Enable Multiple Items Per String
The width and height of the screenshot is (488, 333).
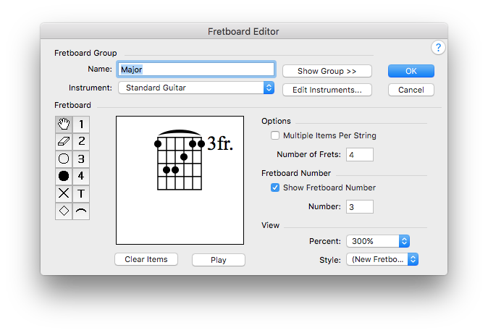point(275,135)
